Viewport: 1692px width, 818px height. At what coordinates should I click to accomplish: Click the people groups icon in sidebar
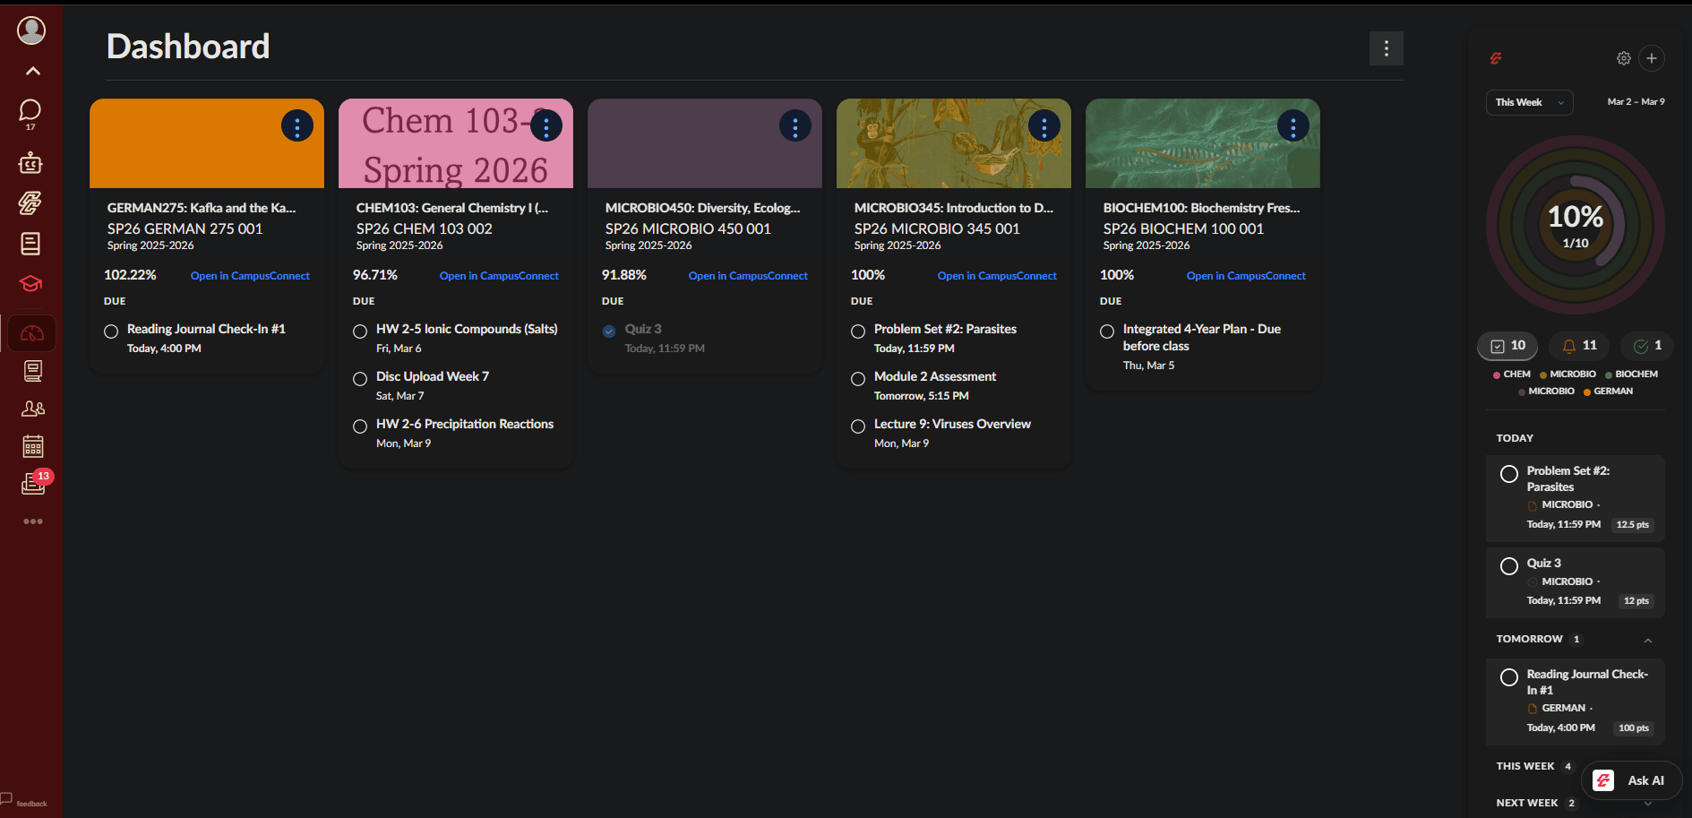click(32, 409)
